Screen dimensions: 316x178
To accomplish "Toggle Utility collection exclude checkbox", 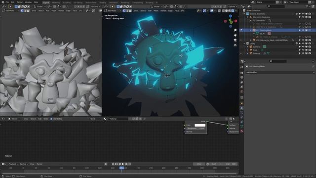I will click(296, 44).
